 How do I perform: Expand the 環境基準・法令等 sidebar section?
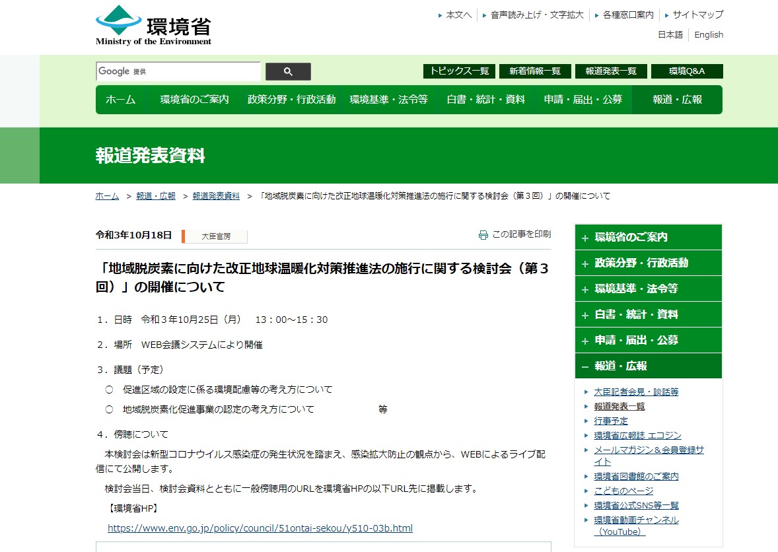pyautogui.click(x=648, y=289)
